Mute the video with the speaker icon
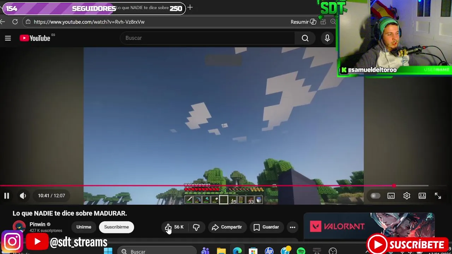 click(23, 195)
